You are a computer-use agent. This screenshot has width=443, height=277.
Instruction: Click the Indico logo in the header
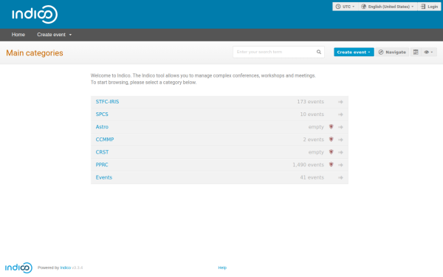pyautogui.click(x=35, y=15)
